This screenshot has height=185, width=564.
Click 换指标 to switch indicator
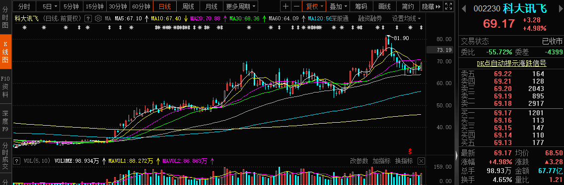point(404,161)
